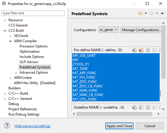Click horizontal scroll right arrow

point(159,114)
